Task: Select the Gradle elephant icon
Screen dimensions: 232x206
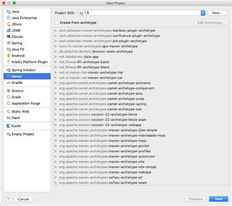Action: [8, 83]
